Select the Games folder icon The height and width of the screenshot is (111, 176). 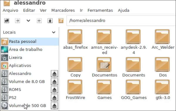pyautogui.click(x=104, y=87)
